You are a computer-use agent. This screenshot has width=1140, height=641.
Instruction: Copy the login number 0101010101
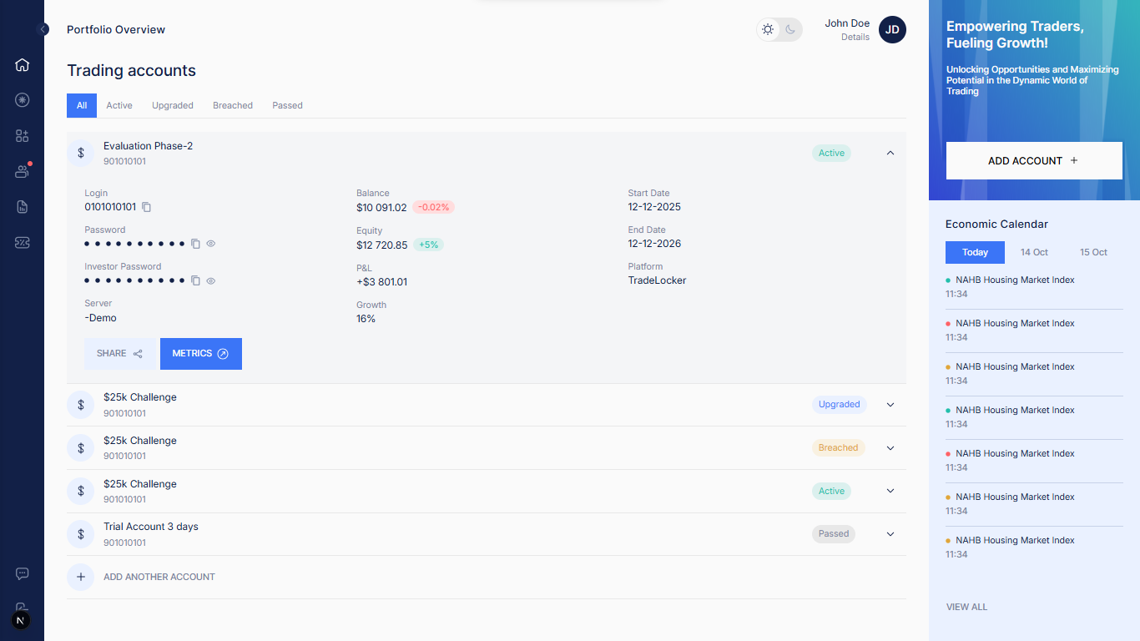pos(147,207)
